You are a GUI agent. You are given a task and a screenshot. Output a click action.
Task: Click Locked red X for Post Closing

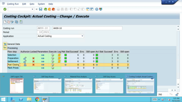(34, 65)
